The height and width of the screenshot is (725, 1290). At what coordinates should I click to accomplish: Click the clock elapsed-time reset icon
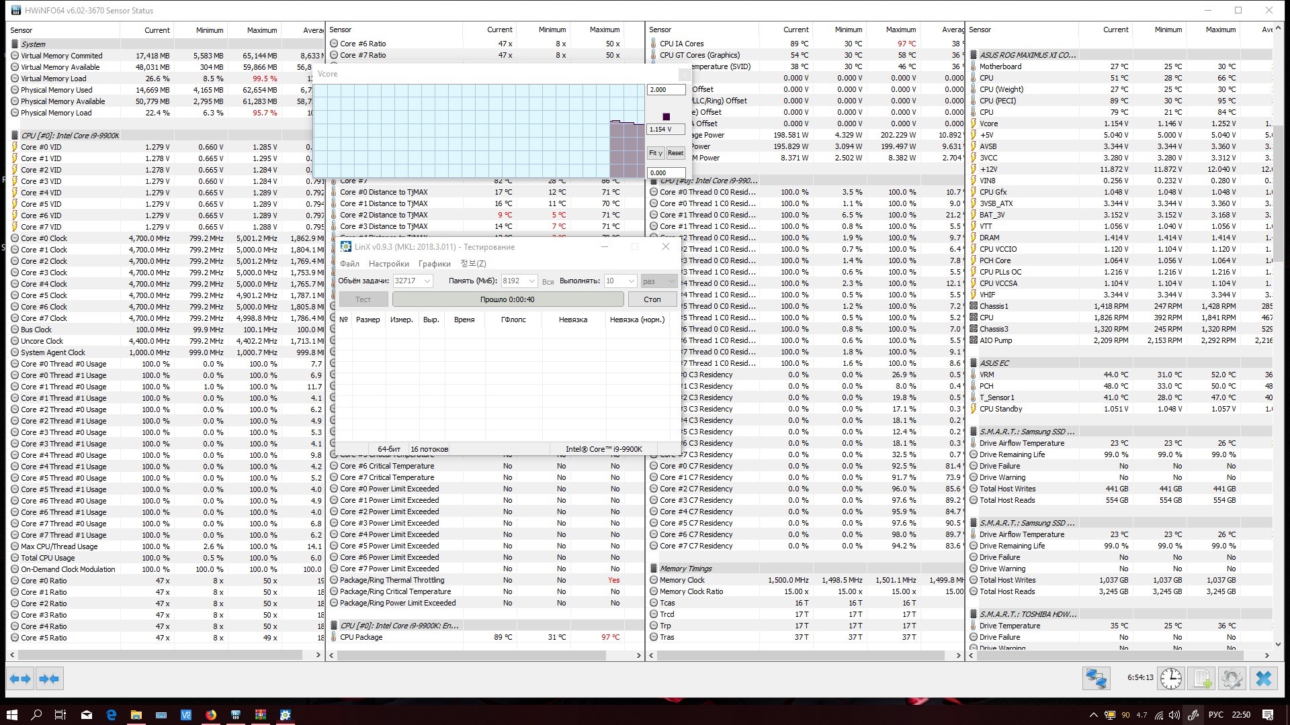click(x=1171, y=679)
